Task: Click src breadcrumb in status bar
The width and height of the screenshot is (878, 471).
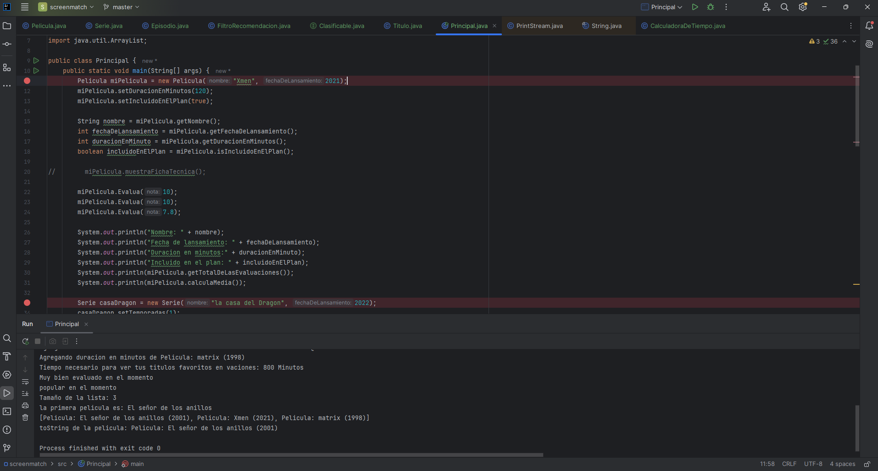Action: (x=62, y=464)
